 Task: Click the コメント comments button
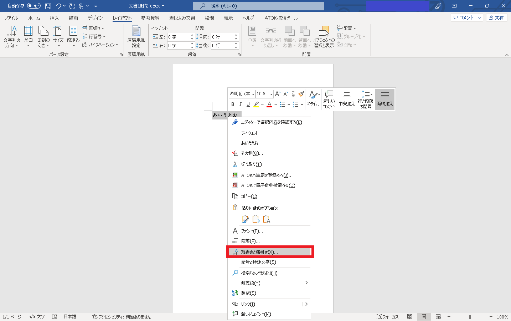coord(467,17)
